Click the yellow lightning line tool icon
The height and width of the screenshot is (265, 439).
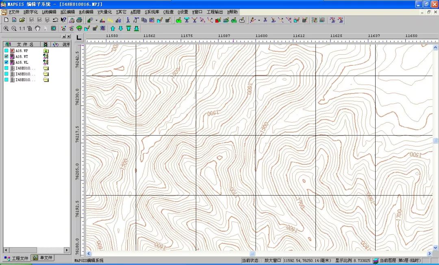tap(110, 20)
